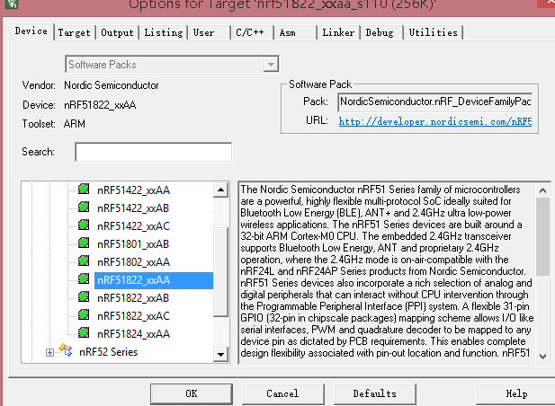Viewport: 555px width, 406px height.
Task: Select nRF51824_xxAA in device list
Action: coord(133,334)
